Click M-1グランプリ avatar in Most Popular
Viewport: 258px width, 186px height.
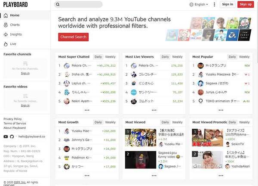[200, 65]
